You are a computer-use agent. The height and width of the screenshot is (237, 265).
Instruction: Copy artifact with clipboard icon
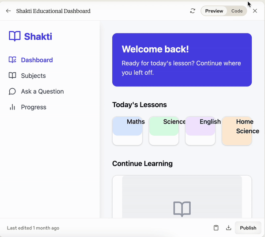(216, 228)
